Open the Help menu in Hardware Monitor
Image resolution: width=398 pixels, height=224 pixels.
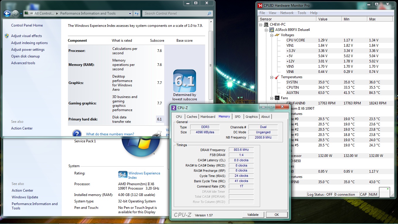point(314,13)
